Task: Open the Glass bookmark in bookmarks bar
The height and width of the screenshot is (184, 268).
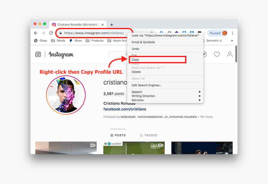Action: point(41,40)
